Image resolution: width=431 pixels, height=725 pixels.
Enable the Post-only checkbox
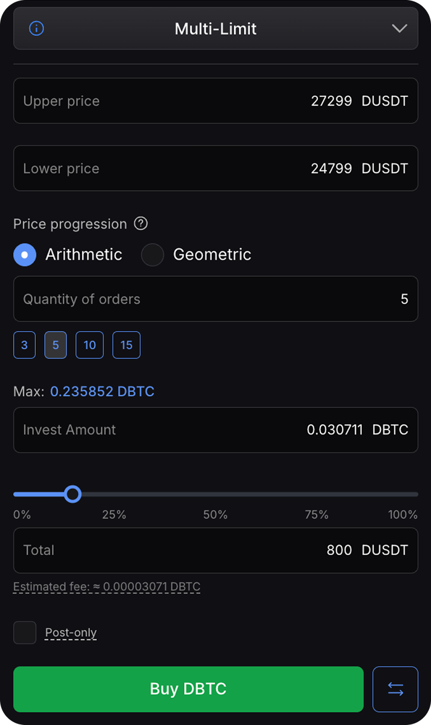coord(25,632)
